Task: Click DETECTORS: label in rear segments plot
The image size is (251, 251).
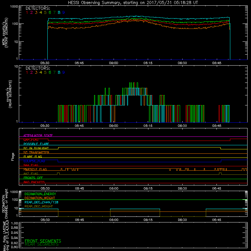Action: tap(38, 68)
